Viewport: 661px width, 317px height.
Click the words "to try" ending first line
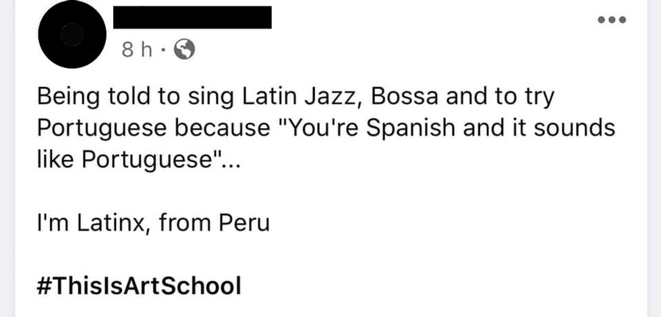click(527, 98)
